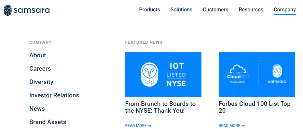Open the News link
The width and height of the screenshot is (303, 129).
[37, 108]
